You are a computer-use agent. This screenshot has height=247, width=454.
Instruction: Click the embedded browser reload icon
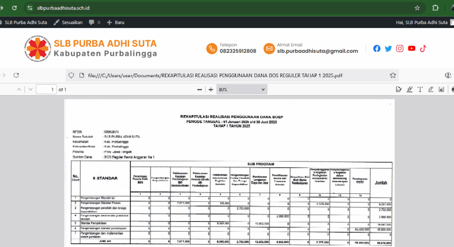click(x=16, y=75)
